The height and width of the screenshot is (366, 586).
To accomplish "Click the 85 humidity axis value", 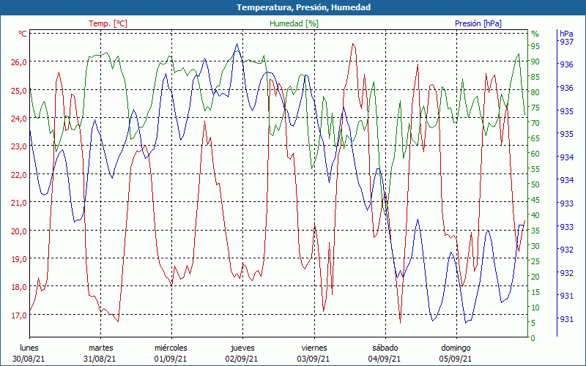I will point(535,77).
